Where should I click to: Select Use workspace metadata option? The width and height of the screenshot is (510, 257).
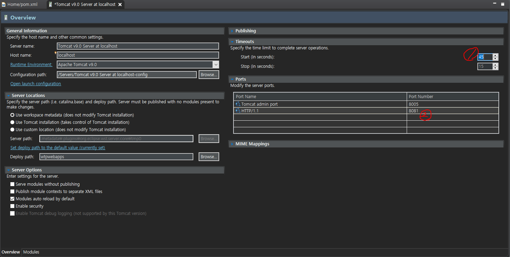(x=13, y=115)
